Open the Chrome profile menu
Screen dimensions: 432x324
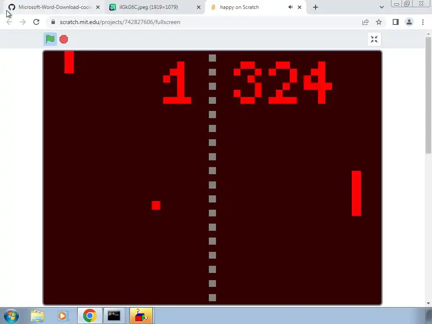(x=409, y=22)
